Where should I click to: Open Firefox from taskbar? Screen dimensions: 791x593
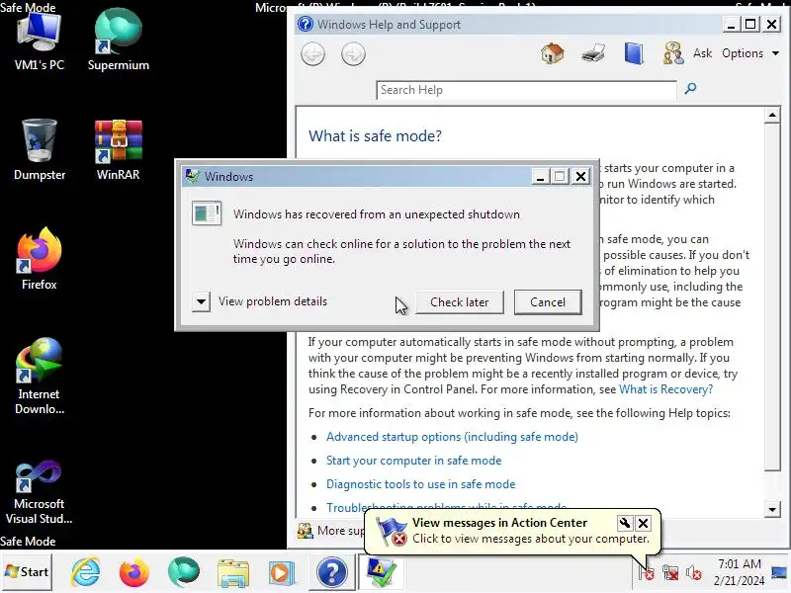tap(134, 572)
